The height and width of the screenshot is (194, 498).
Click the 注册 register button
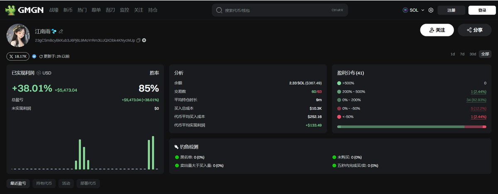(x=451, y=10)
